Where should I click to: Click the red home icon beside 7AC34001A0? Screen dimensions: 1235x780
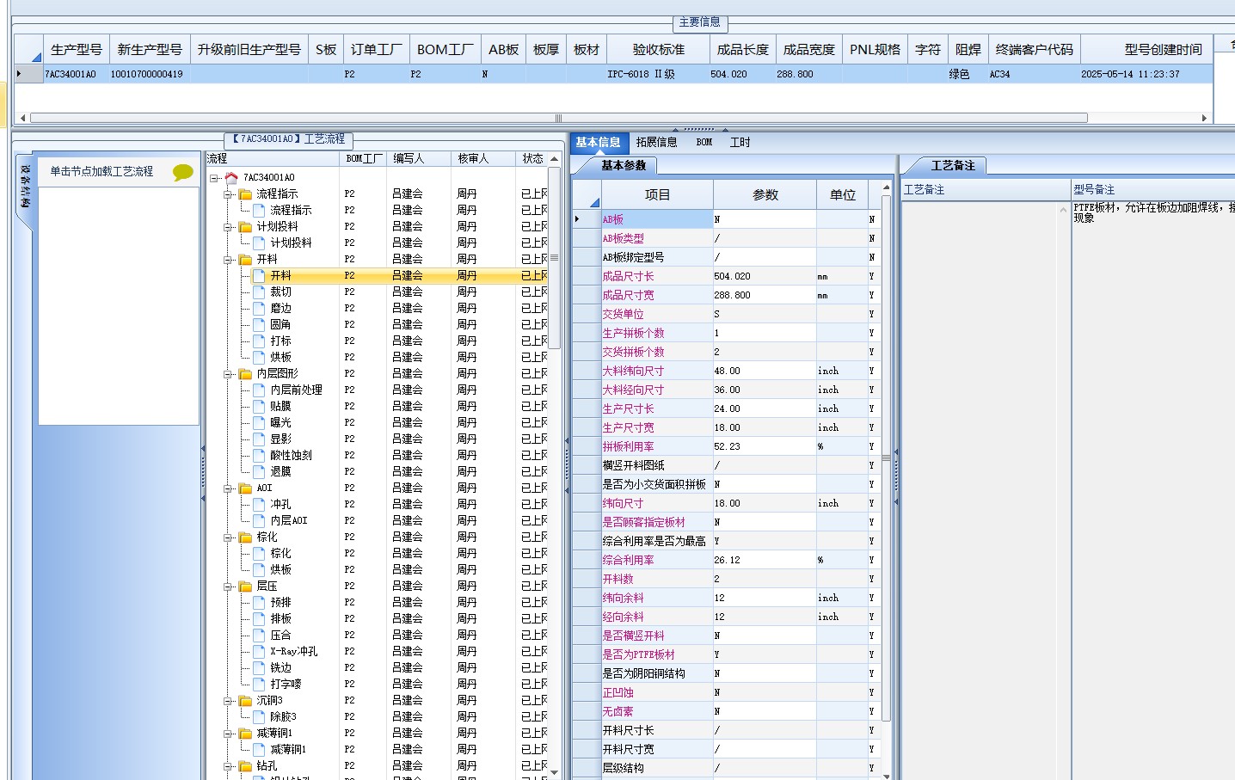pos(230,177)
